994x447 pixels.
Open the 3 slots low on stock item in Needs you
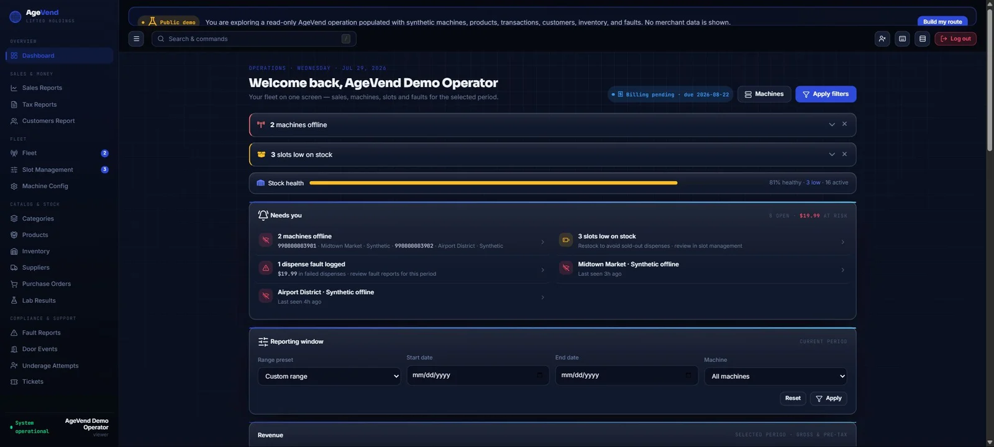click(703, 241)
